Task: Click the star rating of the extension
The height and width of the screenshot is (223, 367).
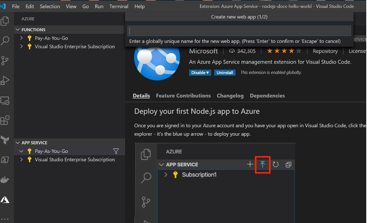Action: [284, 51]
